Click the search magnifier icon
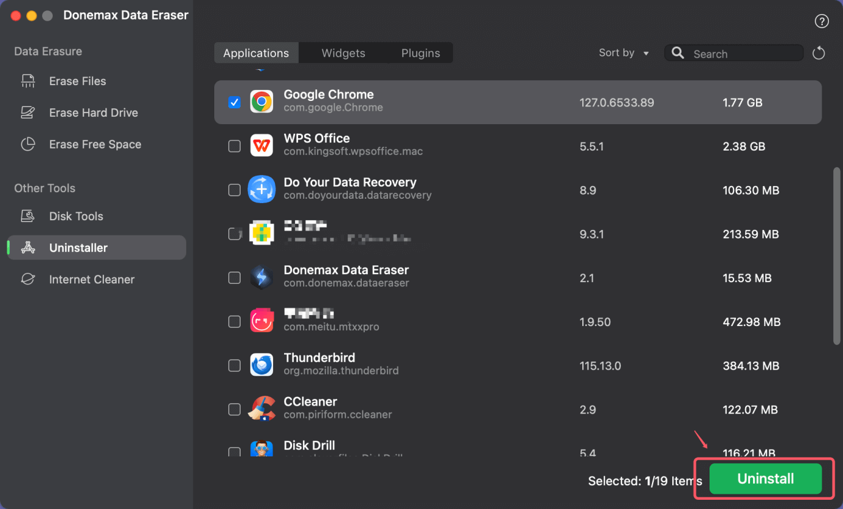Viewport: 843px width, 509px height. [x=678, y=53]
